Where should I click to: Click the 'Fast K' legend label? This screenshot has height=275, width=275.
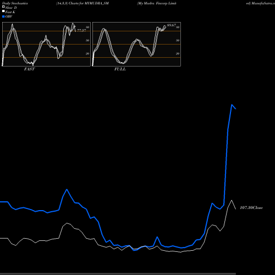(10, 12)
